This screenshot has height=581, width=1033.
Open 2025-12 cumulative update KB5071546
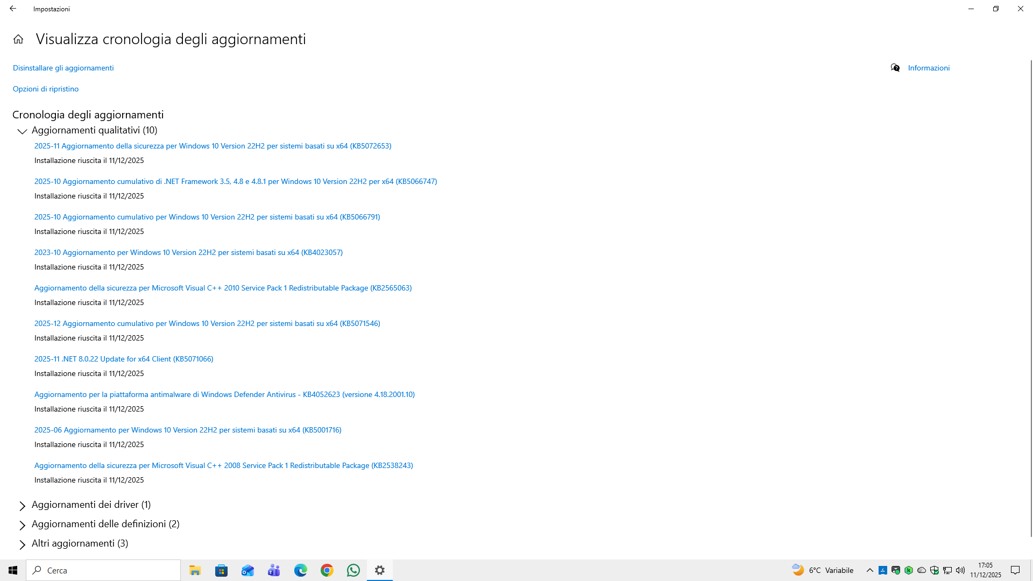[x=207, y=323]
